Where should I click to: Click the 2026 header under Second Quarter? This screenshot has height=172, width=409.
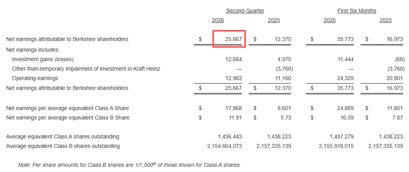pyautogui.click(x=218, y=20)
